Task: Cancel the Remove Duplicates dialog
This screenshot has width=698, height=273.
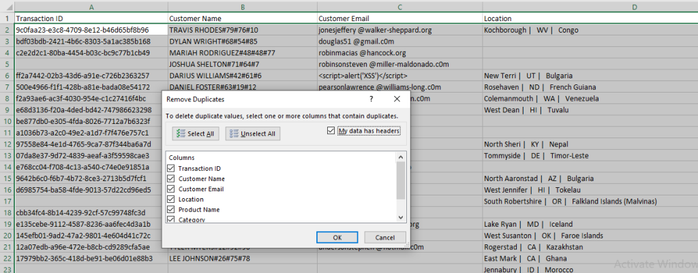Action: click(385, 237)
